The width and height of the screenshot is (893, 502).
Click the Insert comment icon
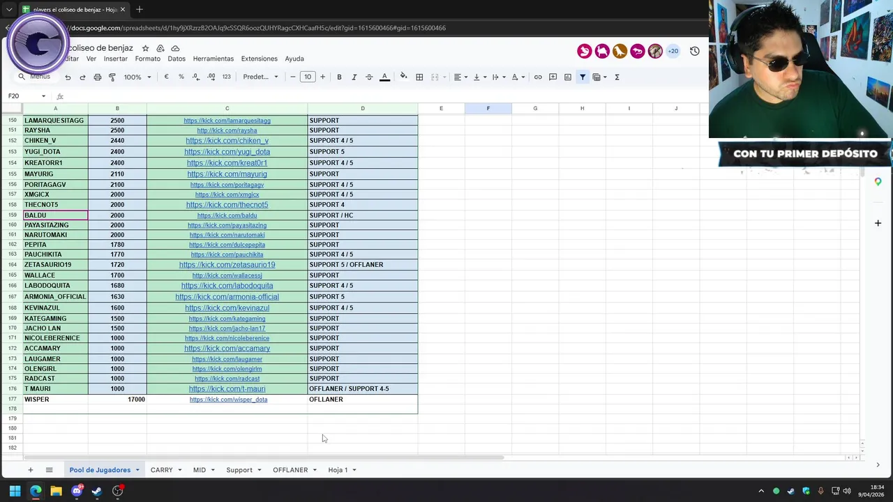coord(553,77)
